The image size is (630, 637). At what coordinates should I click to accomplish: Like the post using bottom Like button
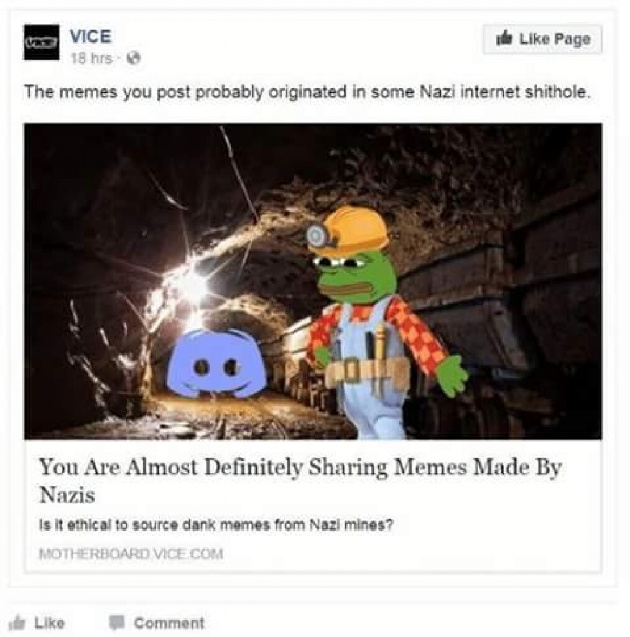(x=37, y=623)
